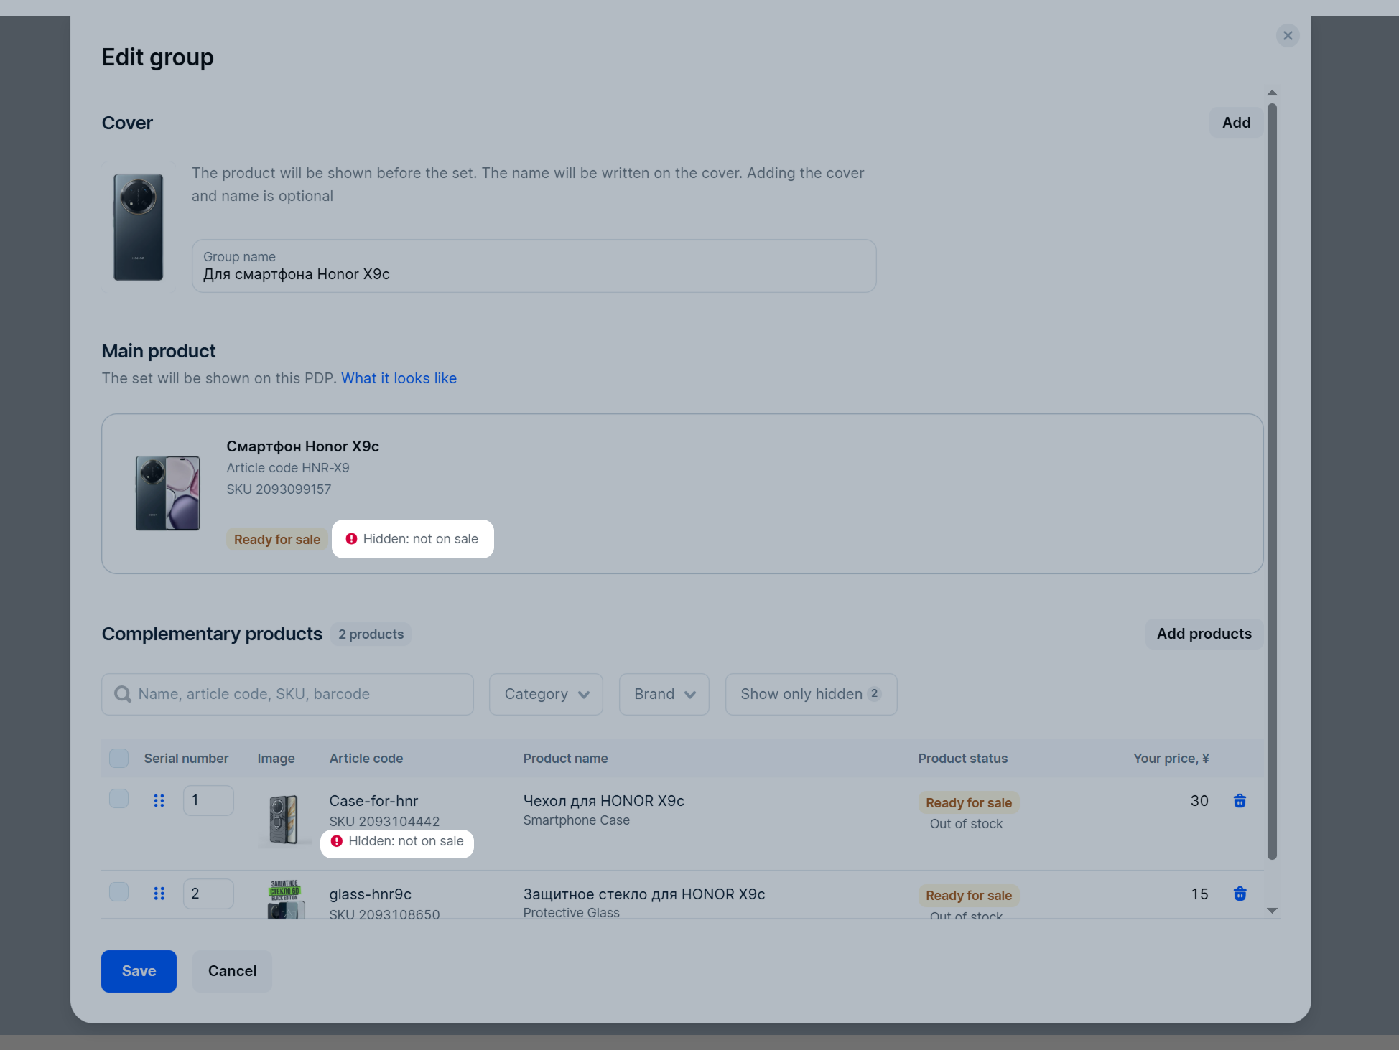The height and width of the screenshot is (1050, 1399).
Task: Grab the drag handle of row 2
Action: pos(159,894)
